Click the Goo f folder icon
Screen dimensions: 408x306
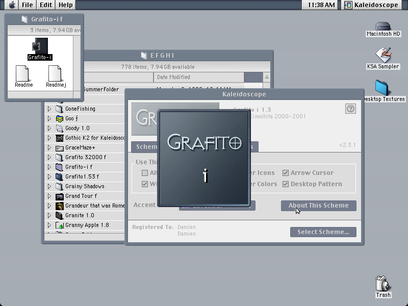click(59, 119)
